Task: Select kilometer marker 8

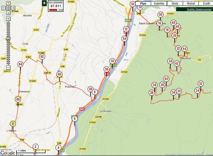Action: [x=95, y=92]
